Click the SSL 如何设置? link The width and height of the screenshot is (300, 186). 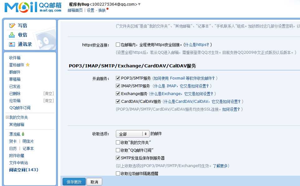point(231,109)
